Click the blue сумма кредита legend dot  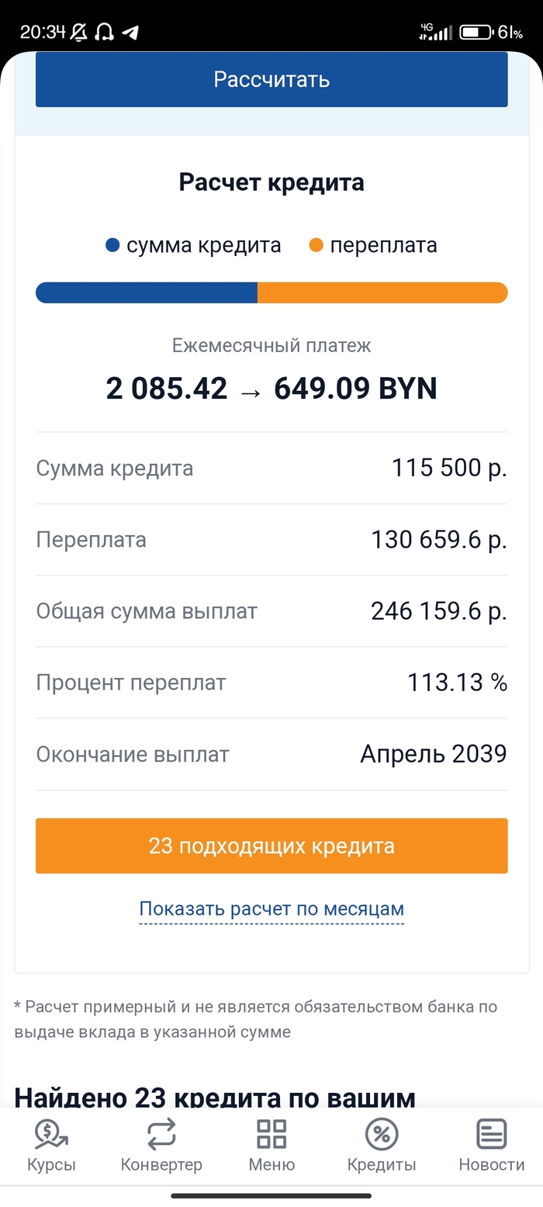pos(112,246)
